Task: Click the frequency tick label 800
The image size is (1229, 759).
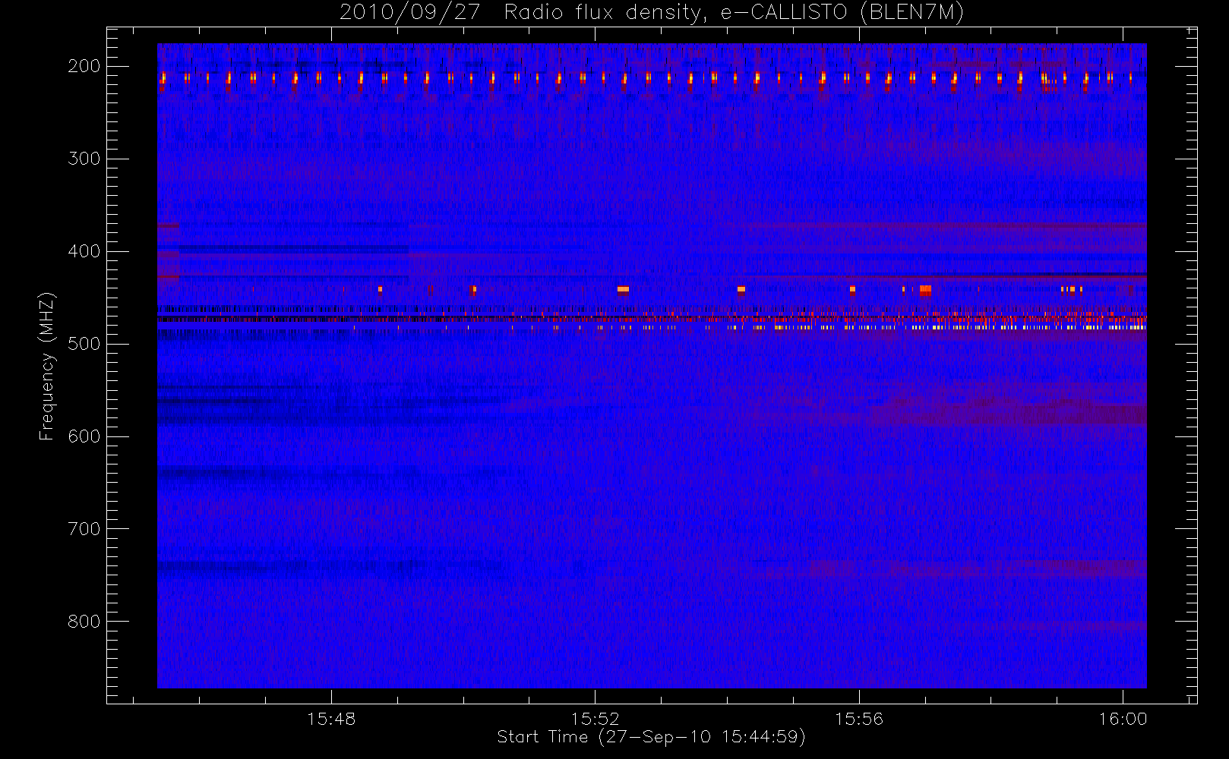Action: 84,622
